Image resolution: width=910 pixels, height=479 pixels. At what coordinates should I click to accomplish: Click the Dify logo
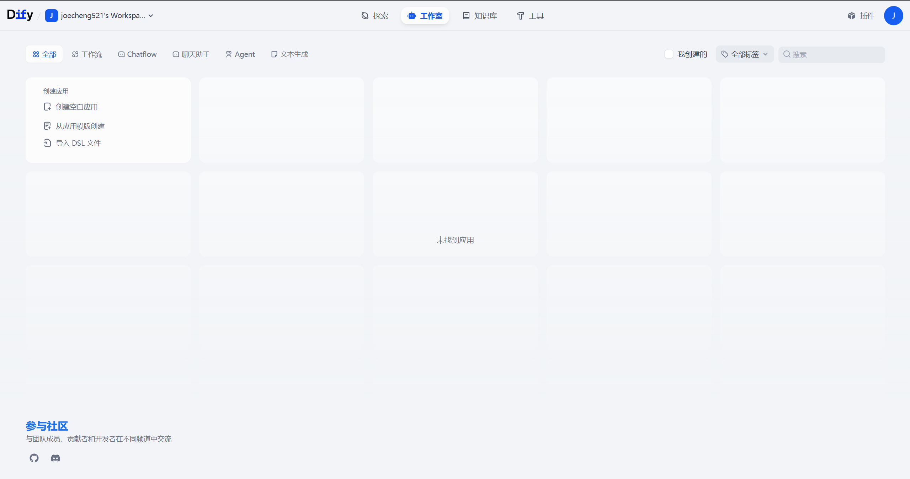(x=20, y=15)
